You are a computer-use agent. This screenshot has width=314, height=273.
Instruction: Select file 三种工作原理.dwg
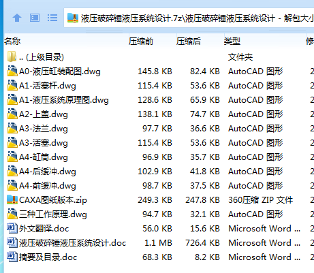coord(53,214)
